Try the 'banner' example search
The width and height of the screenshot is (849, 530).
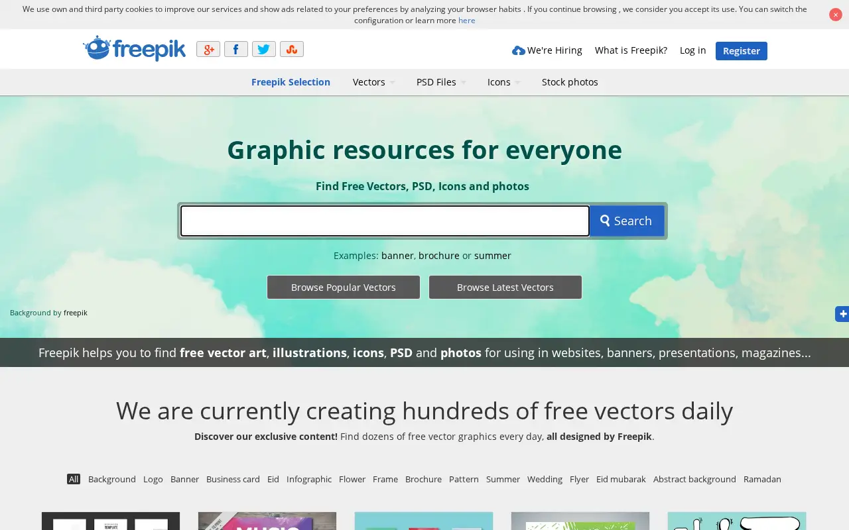pos(397,256)
